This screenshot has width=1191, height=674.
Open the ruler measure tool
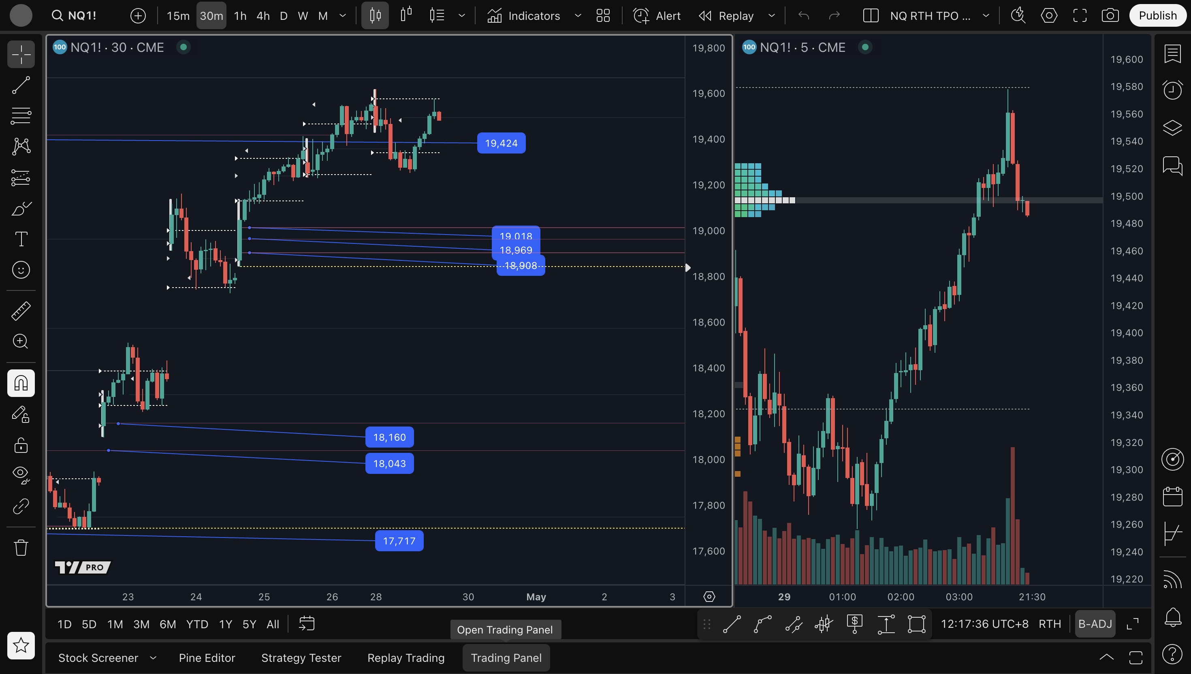point(21,311)
